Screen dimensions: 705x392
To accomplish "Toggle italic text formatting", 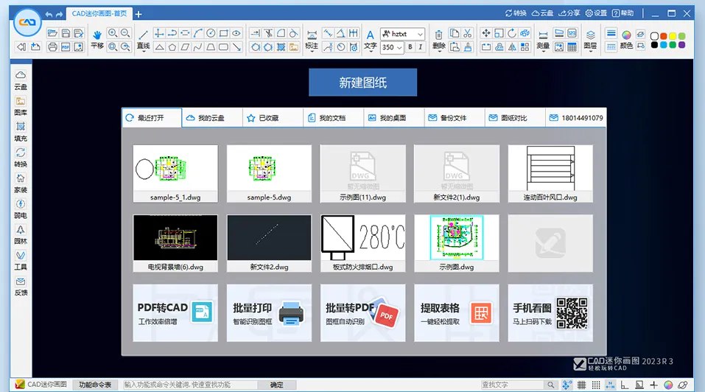I will pyautogui.click(x=421, y=47).
